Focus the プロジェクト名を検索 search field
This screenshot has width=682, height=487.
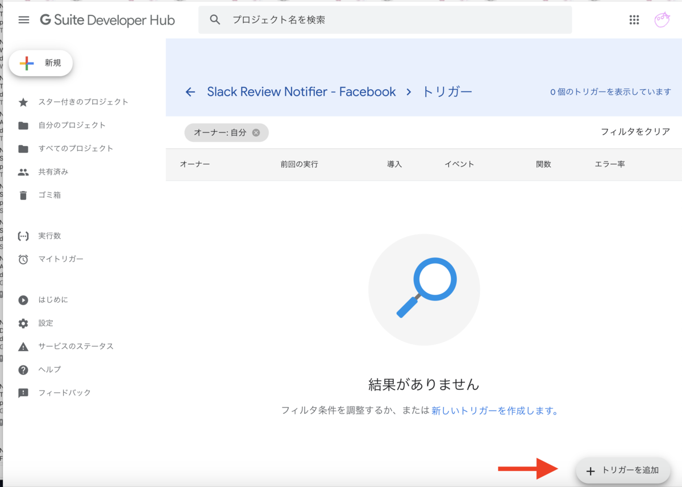point(385,20)
